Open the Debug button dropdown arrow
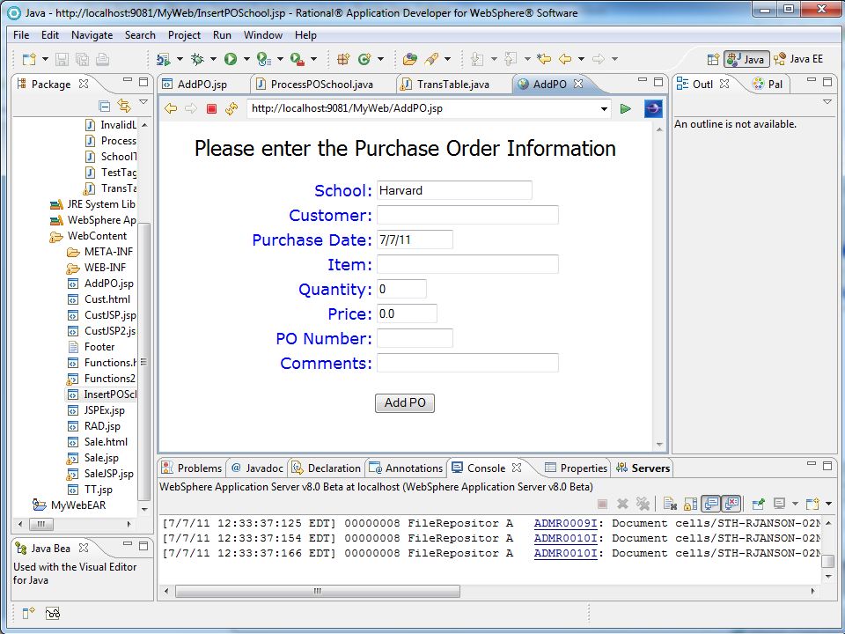The image size is (845, 634). click(x=213, y=59)
